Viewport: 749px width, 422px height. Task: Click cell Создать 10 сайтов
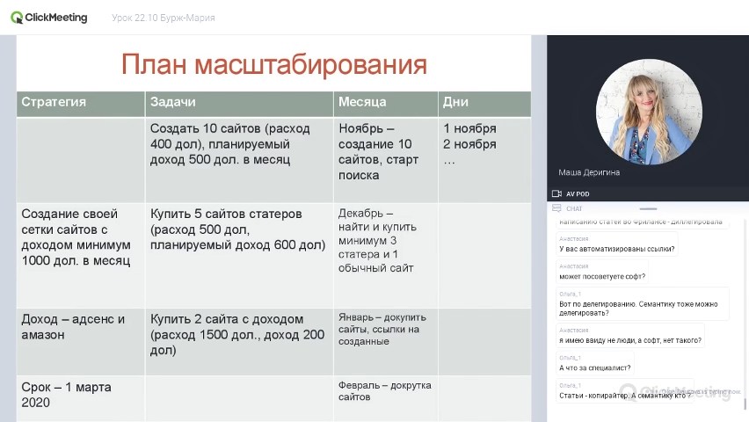point(239,160)
